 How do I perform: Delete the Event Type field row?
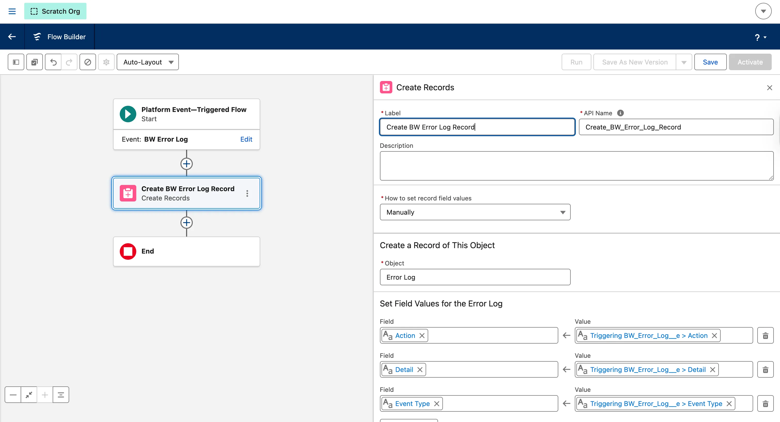tap(766, 403)
